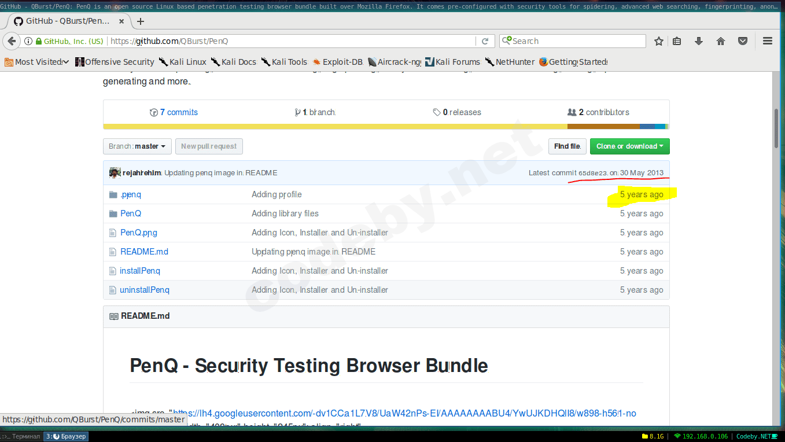Expand the Branch: master selector
This screenshot has width=785, height=442.
coord(138,146)
